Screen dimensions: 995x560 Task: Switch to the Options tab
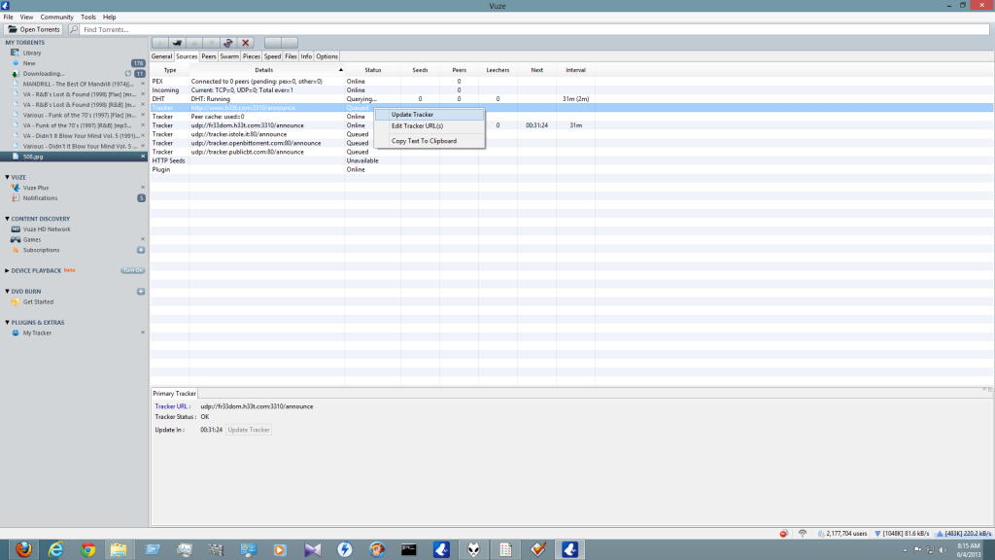pyautogui.click(x=326, y=56)
